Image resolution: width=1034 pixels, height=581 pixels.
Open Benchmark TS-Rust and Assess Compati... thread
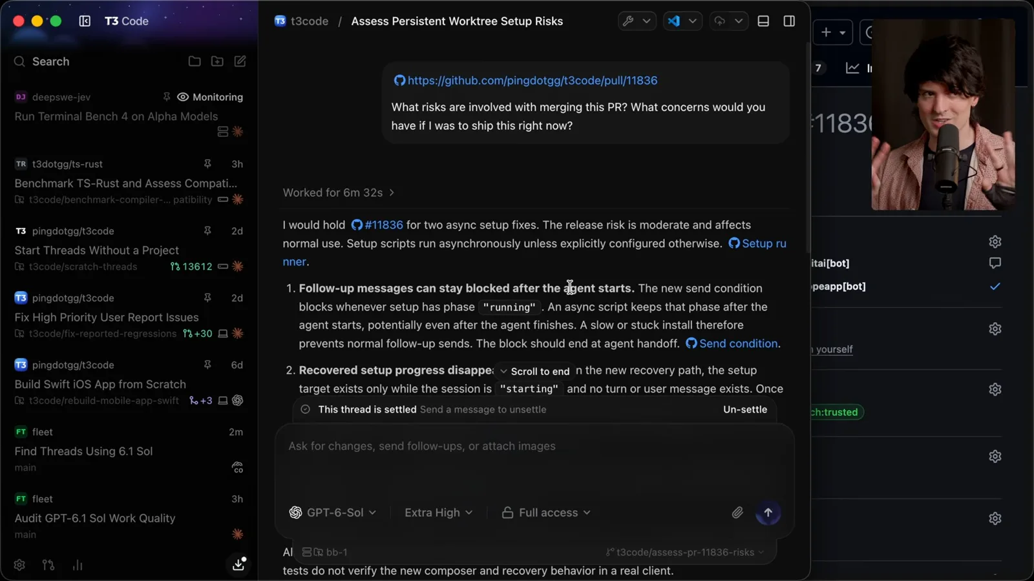click(x=126, y=183)
